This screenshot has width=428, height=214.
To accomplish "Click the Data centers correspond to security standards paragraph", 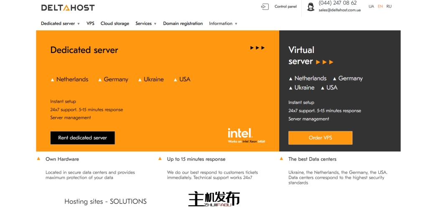I will (x=338, y=178).
